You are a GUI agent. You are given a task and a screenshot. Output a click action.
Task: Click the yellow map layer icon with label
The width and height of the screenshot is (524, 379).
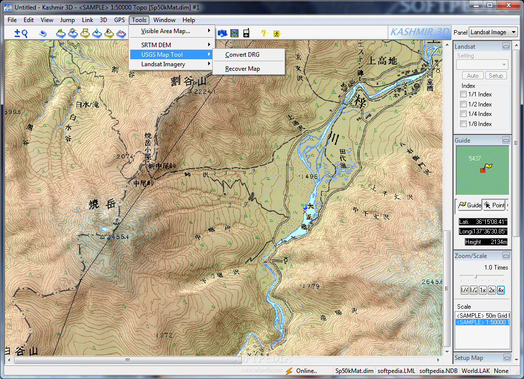tap(85, 33)
